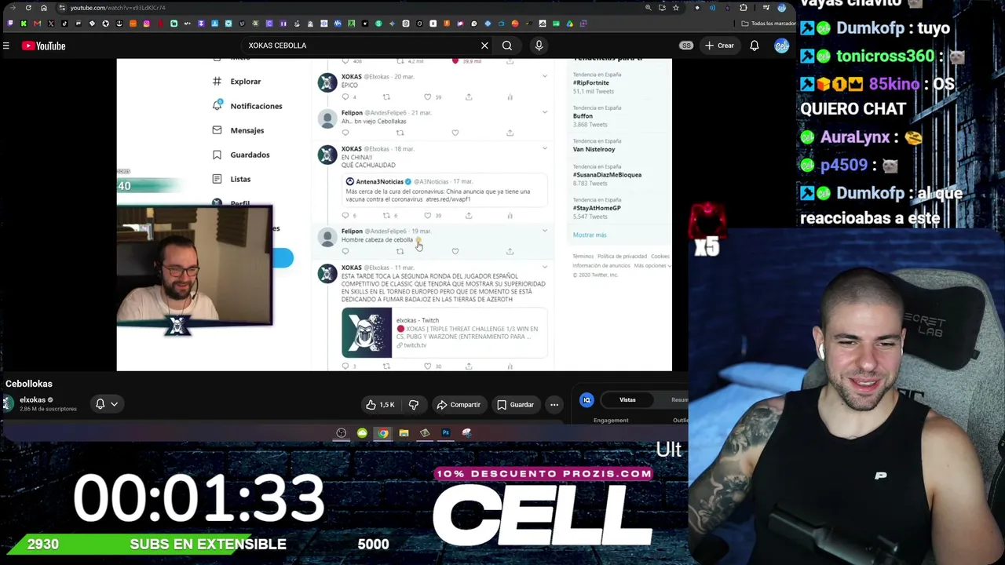Bookmark this page with the star icon

tap(675, 8)
